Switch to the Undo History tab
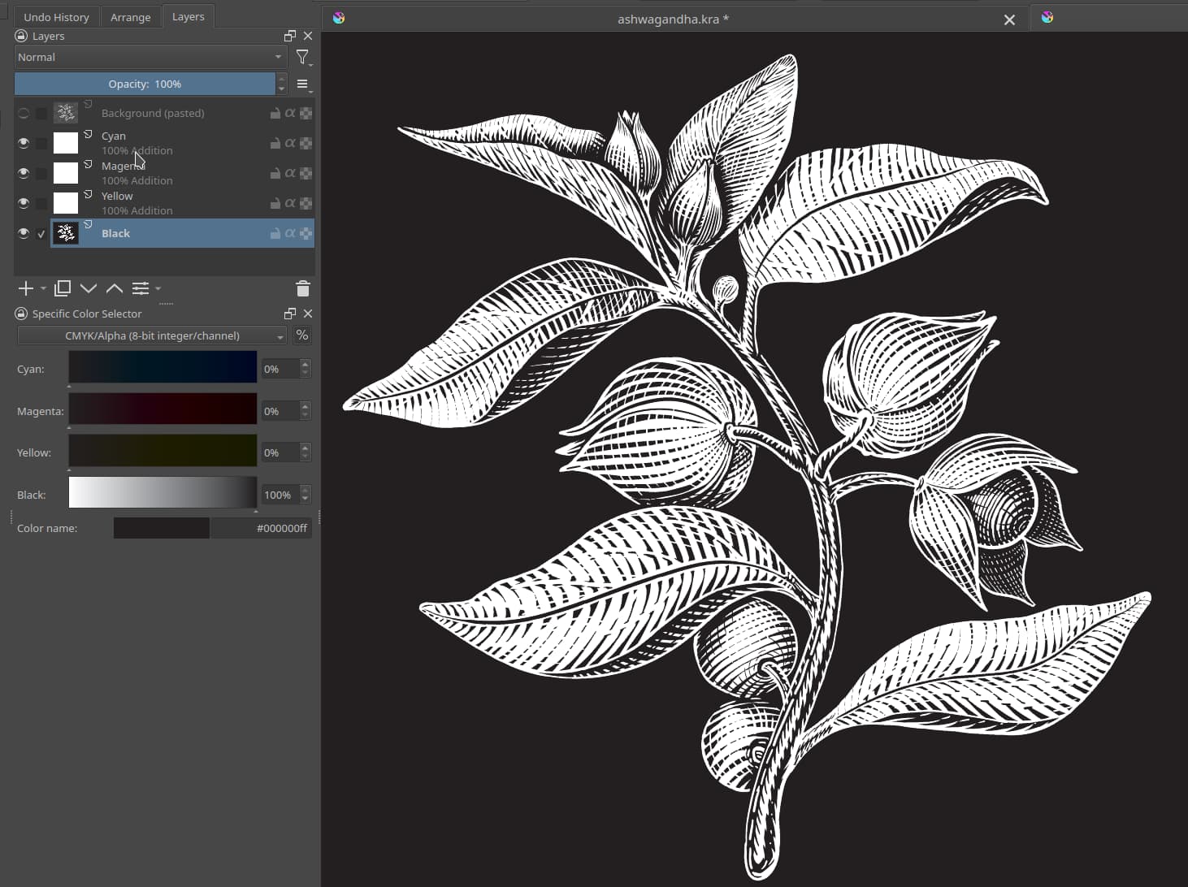This screenshot has height=887, width=1188. pos(56,17)
